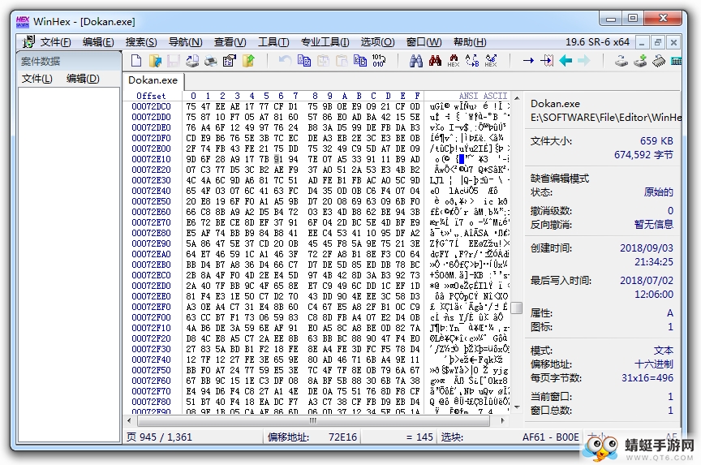Click the hex view scroll-up arrow
Viewport: 701px width, 465px height.
pyautogui.click(x=517, y=98)
